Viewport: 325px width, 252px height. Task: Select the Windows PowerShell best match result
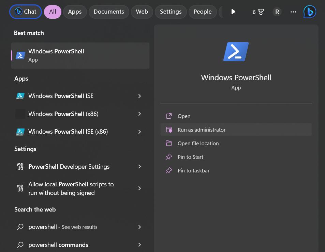[80, 55]
